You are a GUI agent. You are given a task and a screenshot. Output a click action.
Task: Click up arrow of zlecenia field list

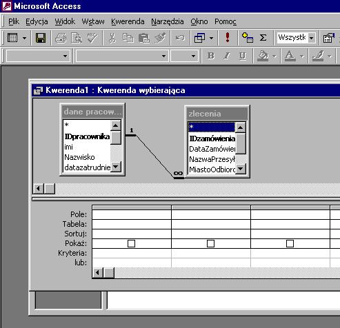coord(241,127)
